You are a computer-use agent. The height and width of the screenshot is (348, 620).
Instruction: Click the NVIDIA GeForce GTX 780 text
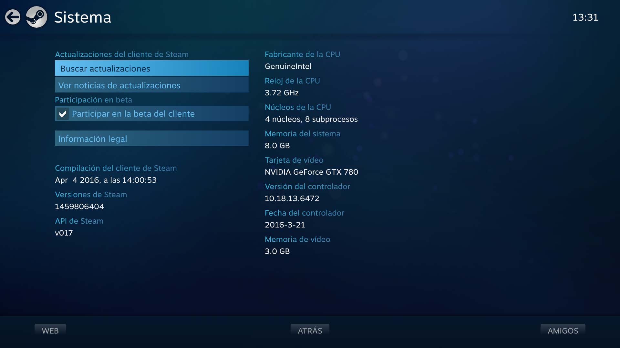point(311,172)
